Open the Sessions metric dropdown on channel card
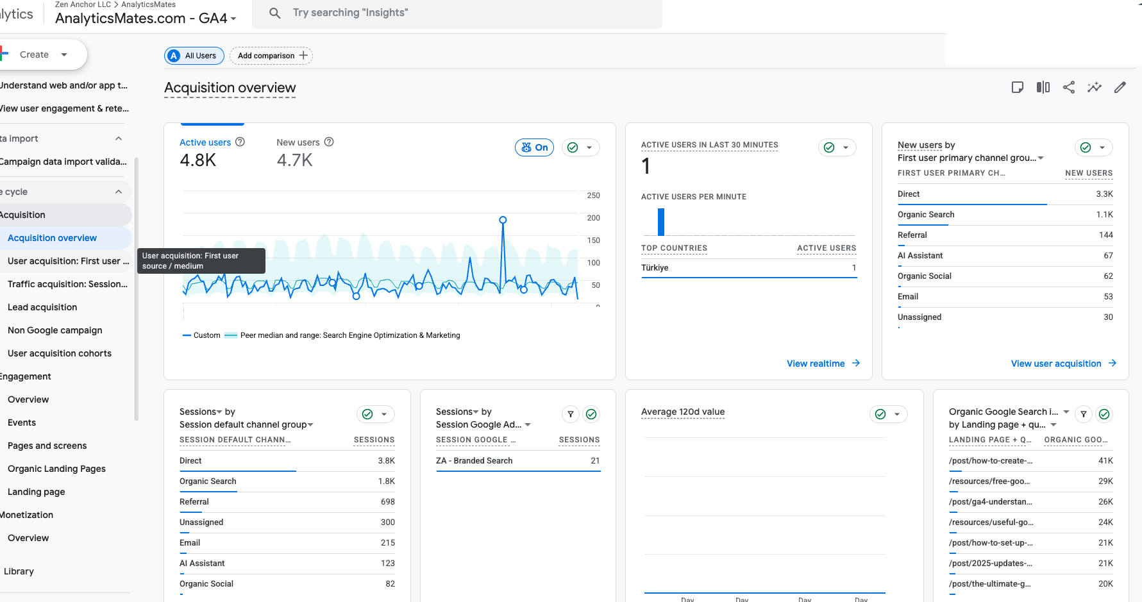Image resolution: width=1142 pixels, height=602 pixels. coord(201,412)
